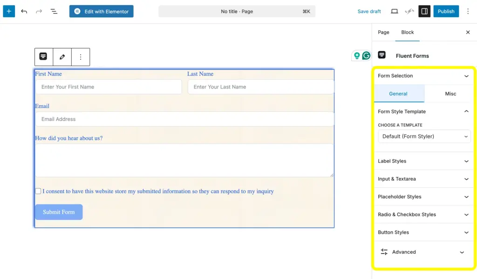The height and width of the screenshot is (279, 477).
Task: Click the Advanced sliders icon
Action: coord(384,252)
